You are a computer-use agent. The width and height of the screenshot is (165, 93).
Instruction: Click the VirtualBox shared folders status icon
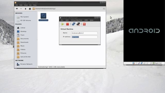click(x=144, y=63)
